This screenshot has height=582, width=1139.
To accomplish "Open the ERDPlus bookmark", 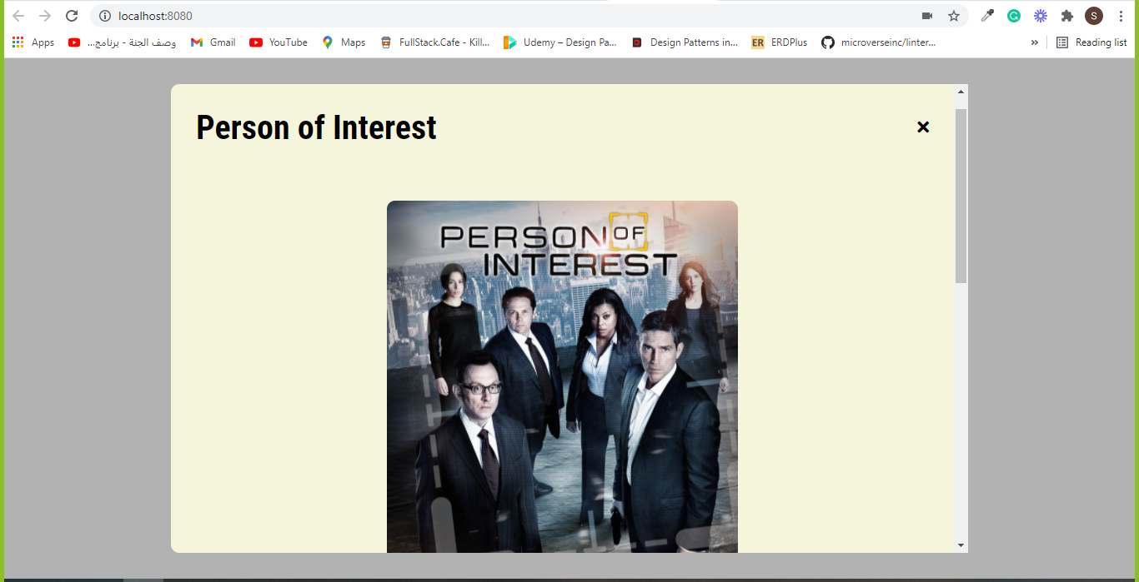I will [x=780, y=42].
